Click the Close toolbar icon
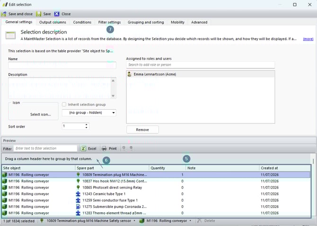The image size is (317, 226). pyautogui.click(x=57, y=14)
